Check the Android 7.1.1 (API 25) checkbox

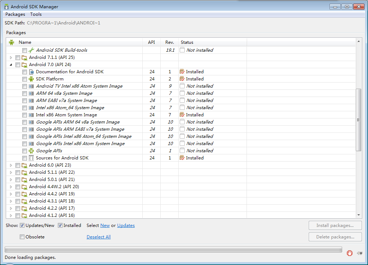click(18, 57)
